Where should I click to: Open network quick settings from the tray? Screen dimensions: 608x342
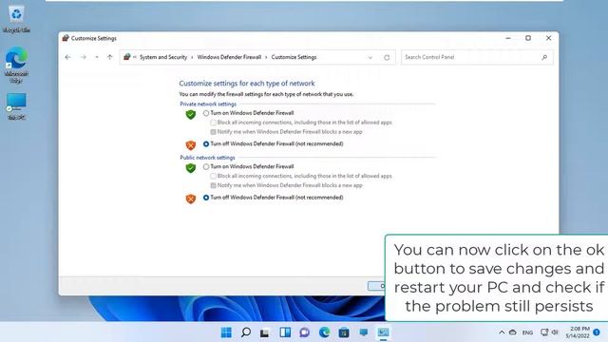[544, 332]
